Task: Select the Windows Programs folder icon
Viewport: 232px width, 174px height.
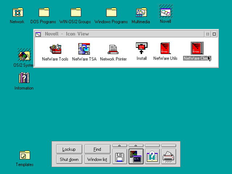Action: 111,12
